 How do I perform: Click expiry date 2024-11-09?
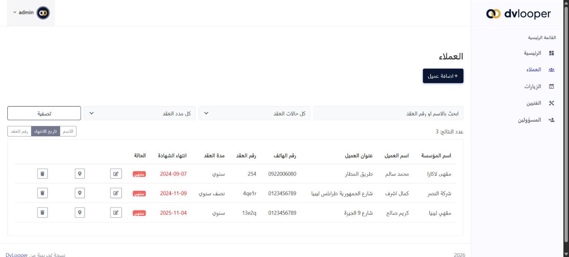click(x=173, y=193)
